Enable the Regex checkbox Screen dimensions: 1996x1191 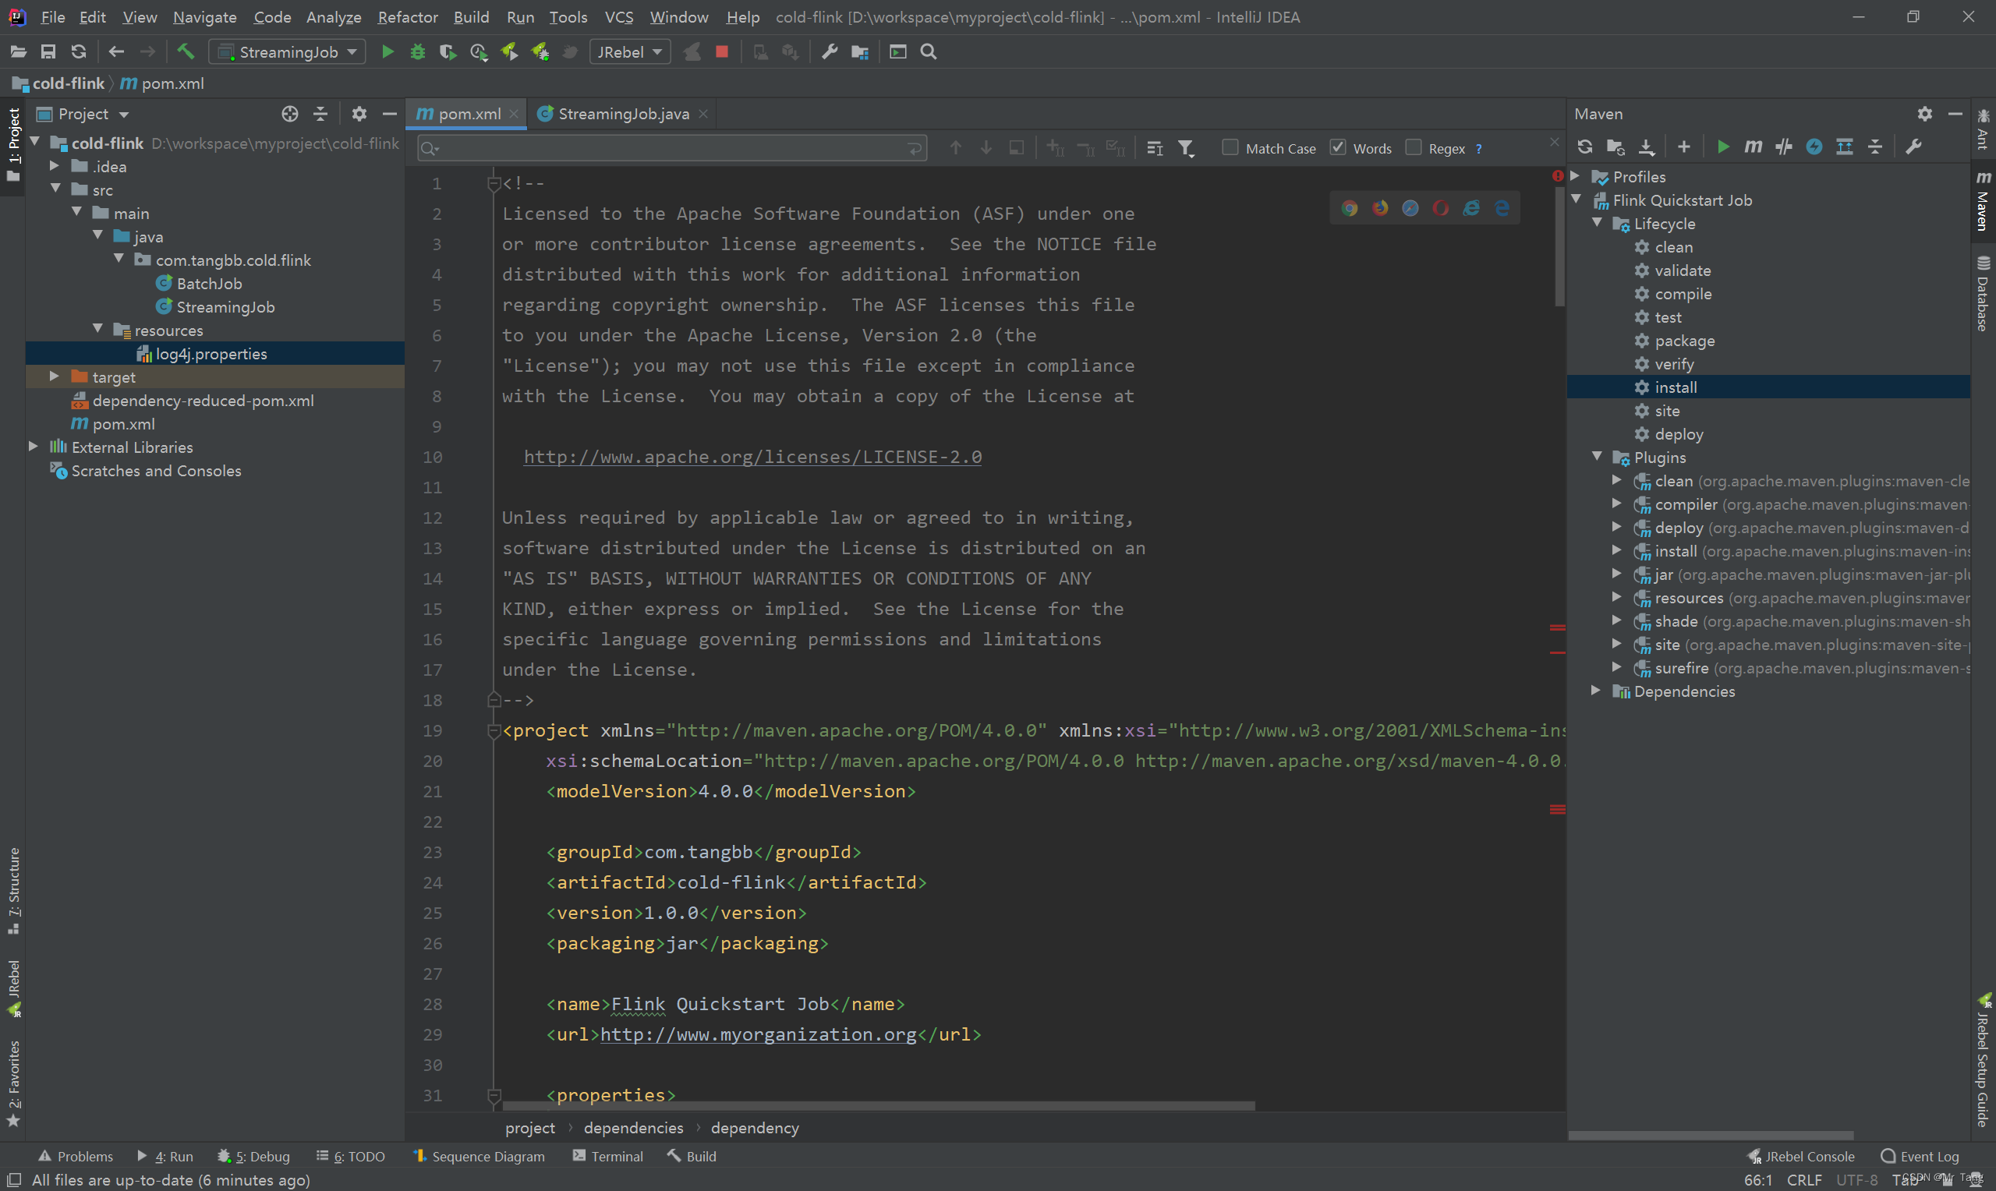1414,147
